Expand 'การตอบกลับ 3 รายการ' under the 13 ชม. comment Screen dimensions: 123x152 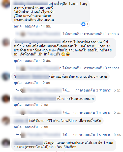coord(102,68)
